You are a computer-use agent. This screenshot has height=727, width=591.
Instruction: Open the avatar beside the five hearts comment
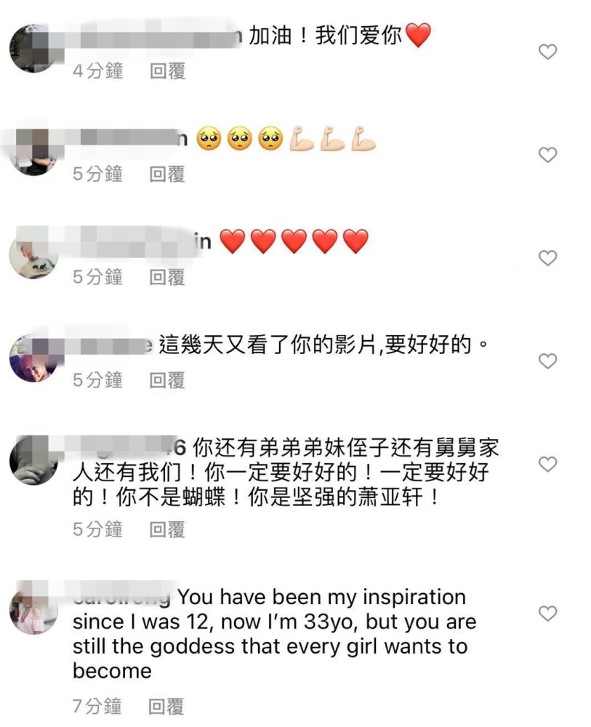click(34, 254)
